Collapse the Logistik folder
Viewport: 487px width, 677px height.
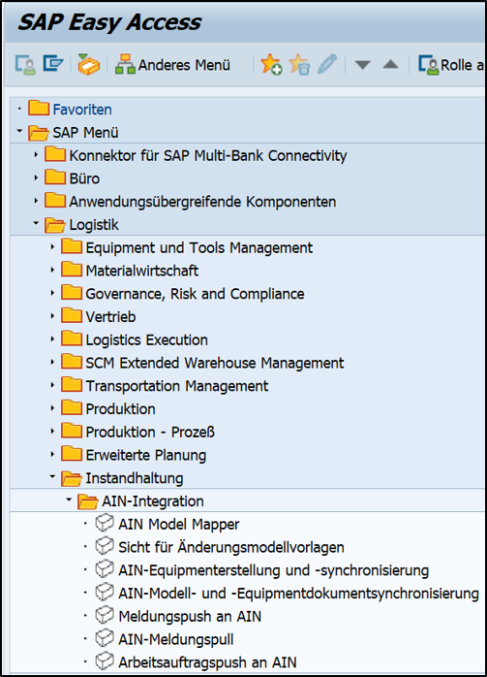36,223
